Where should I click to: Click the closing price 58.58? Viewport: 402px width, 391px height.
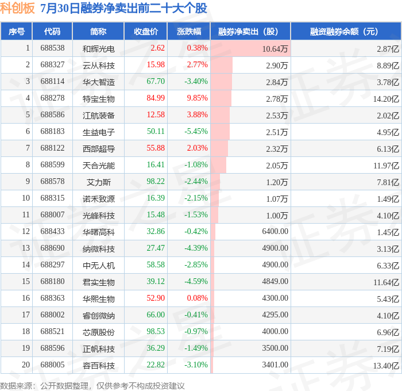point(156,265)
